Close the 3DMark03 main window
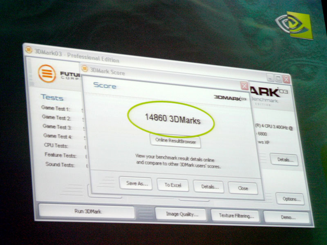The image size is (327, 245). click(286, 79)
